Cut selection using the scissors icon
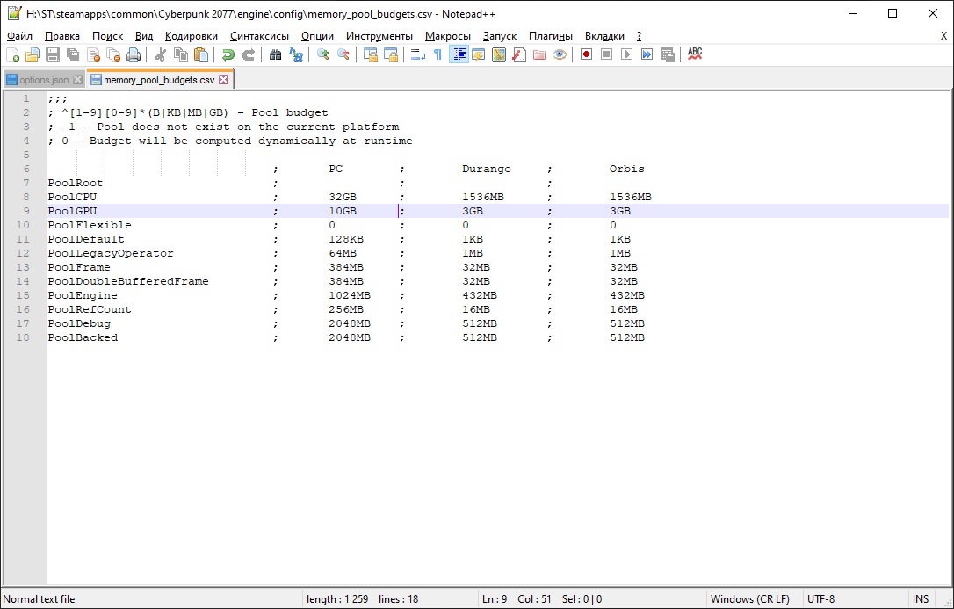The width and height of the screenshot is (954, 609). 161,54
